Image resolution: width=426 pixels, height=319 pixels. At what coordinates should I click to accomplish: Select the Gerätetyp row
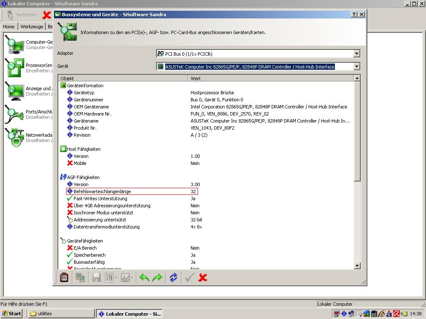pos(150,93)
